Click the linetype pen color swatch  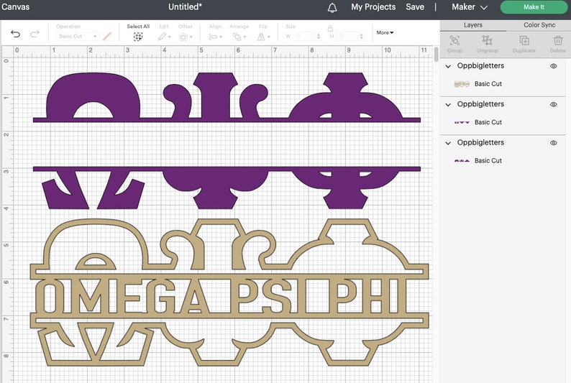[x=107, y=37]
